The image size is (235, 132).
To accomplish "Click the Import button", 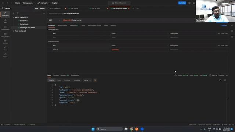I will (x=43, y=8).
